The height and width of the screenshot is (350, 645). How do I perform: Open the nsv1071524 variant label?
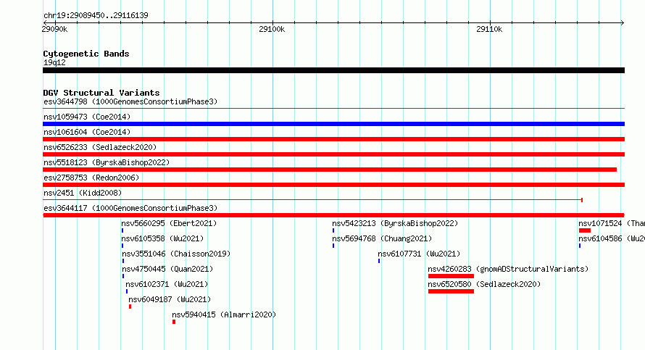point(612,223)
